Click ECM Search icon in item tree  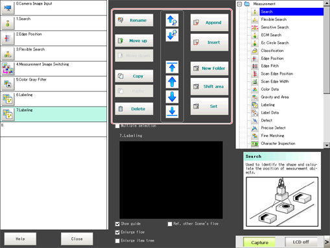[255, 35]
